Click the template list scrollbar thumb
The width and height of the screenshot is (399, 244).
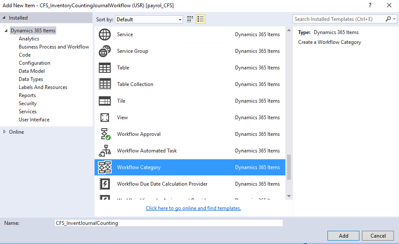[289, 167]
